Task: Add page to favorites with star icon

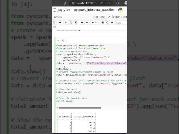Action: [x=109, y=3]
